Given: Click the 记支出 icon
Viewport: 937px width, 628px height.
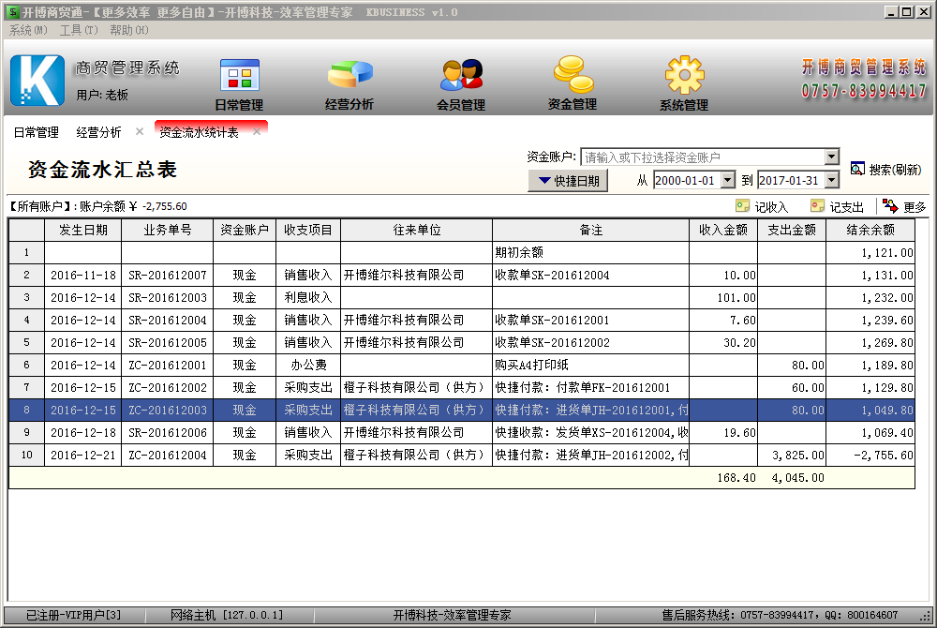Looking at the screenshot, I should point(817,206).
